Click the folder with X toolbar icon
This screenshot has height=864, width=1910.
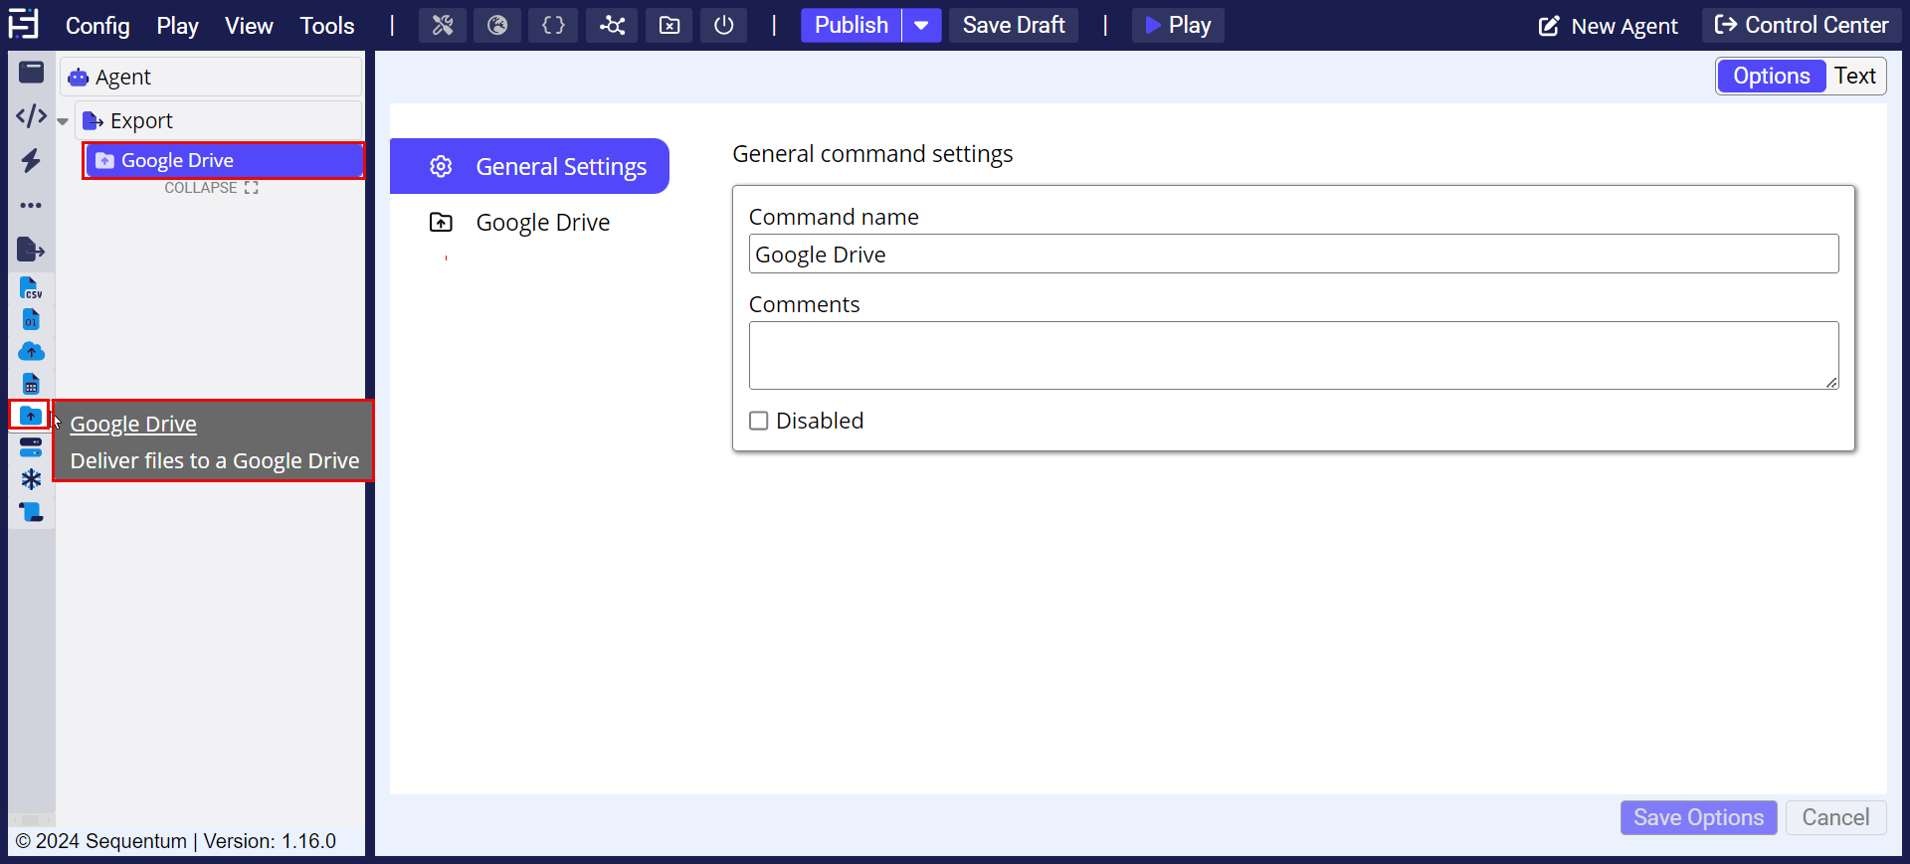coord(669,25)
